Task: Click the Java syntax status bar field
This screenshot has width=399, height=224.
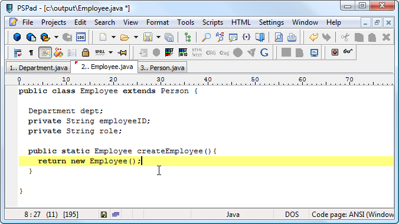Action: click(233, 215)
